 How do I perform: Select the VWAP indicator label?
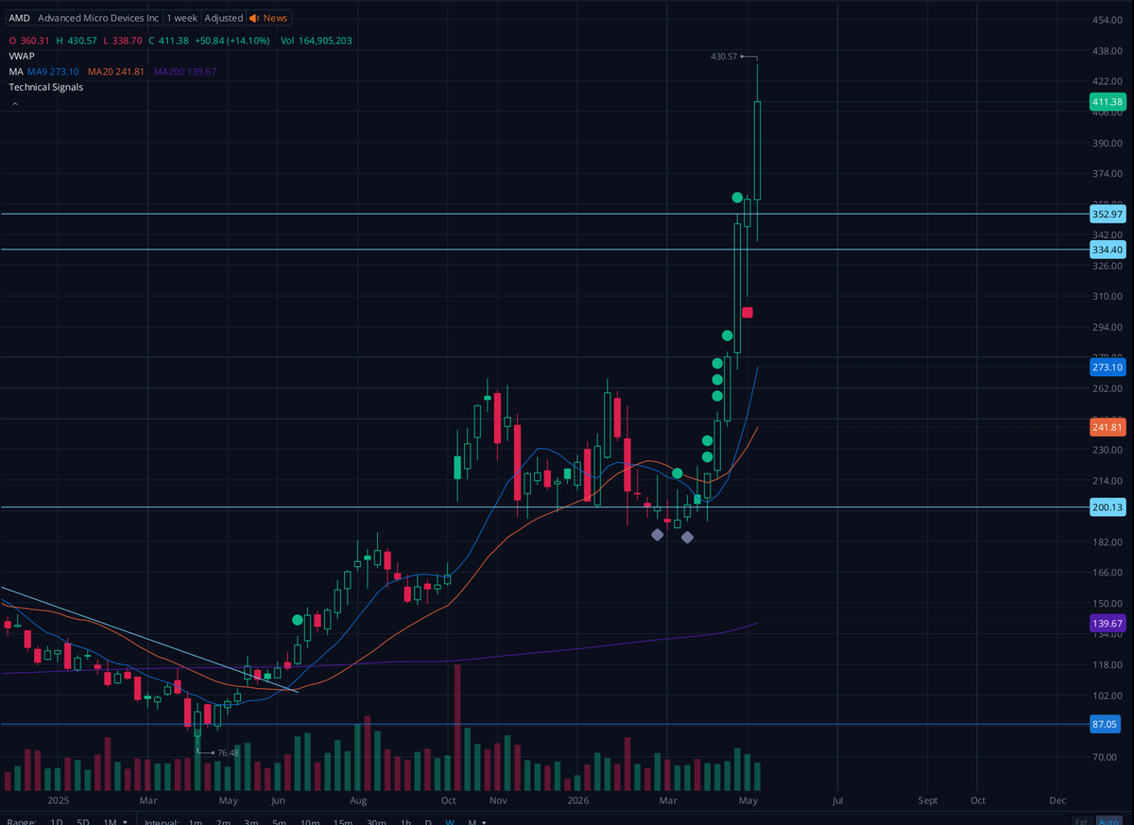(x=23, y=57)
